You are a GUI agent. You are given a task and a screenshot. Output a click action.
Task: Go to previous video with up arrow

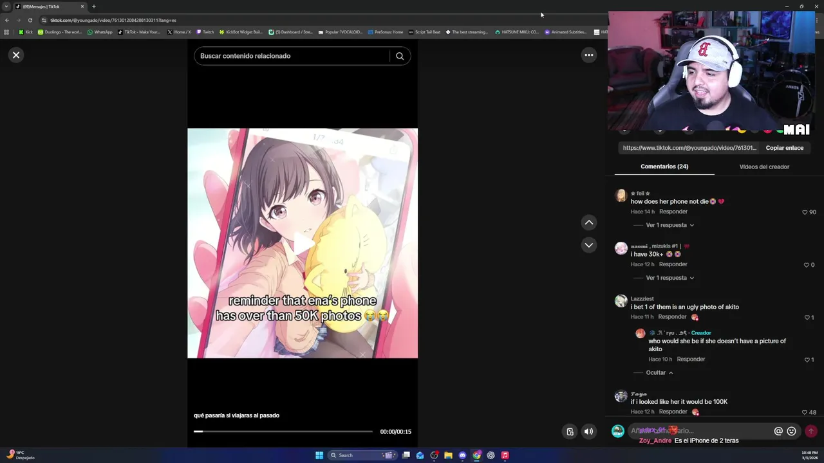click(x=588, y=222)
